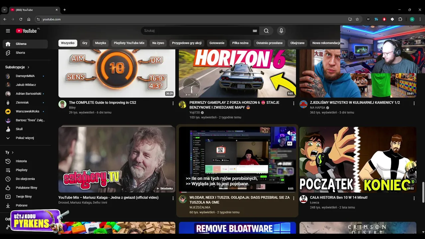Open Twoje filmy in the sidebar
The width and height of the screenshot is (425, 239).
click(x=25, y=197)
